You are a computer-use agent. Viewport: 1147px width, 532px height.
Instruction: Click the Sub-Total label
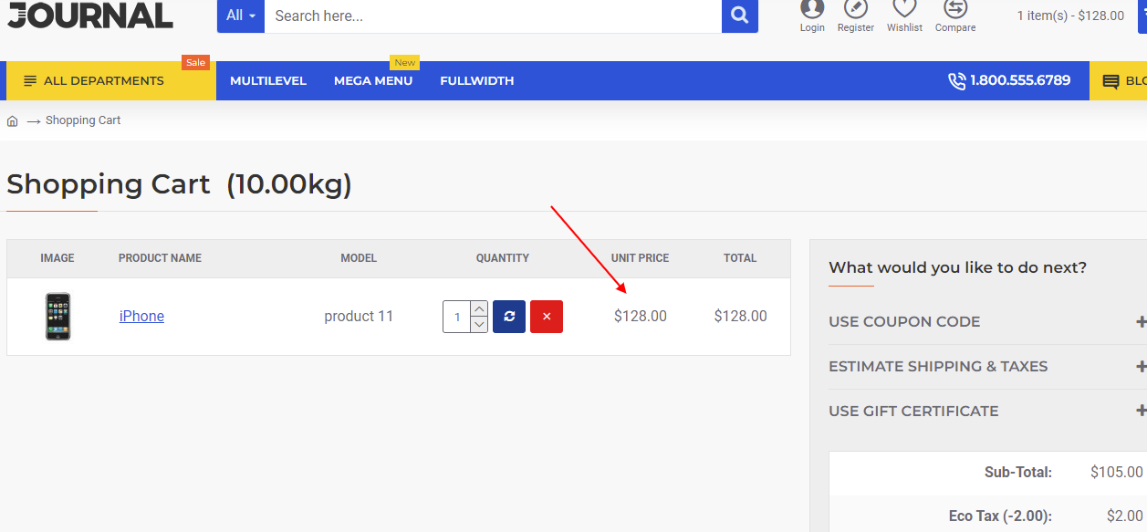(x=1018, y=473)
